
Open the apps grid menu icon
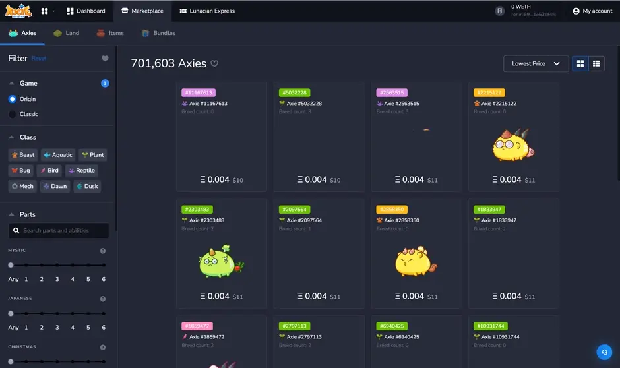(45, 11)
